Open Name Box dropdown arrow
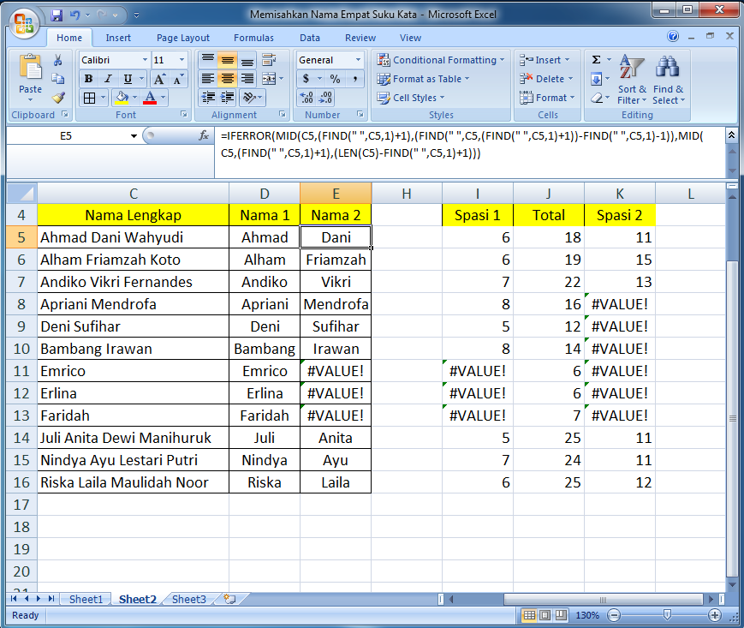The width and height of the screenshot is (744, 628). (134, 136)
